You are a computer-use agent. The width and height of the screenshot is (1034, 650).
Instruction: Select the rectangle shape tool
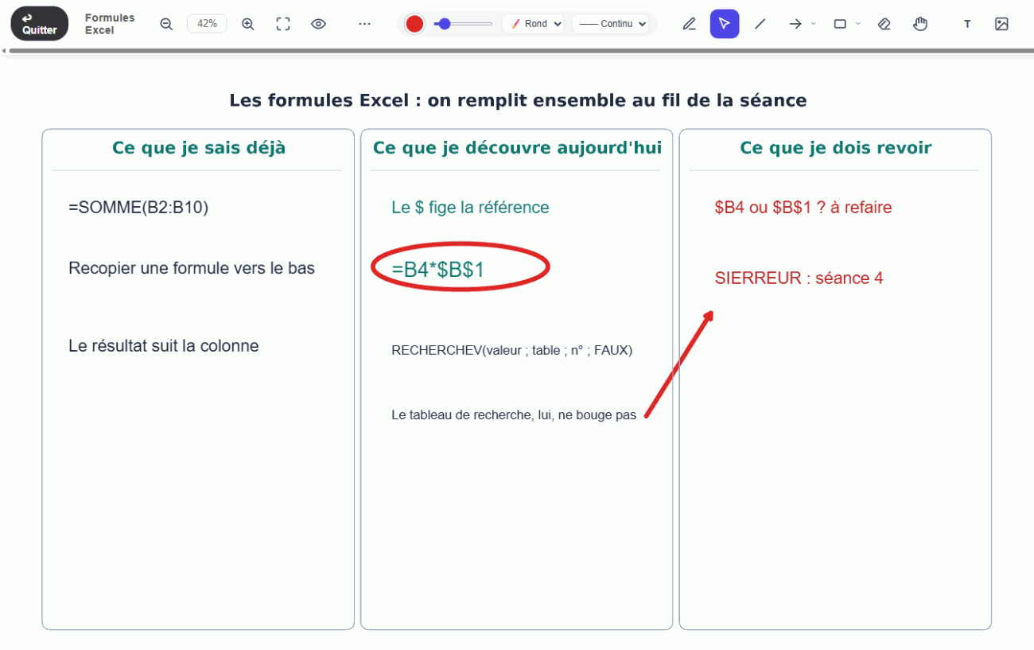click(840, 24)
